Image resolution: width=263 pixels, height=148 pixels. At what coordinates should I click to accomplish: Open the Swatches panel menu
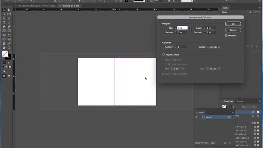click(x=260, y=101)
